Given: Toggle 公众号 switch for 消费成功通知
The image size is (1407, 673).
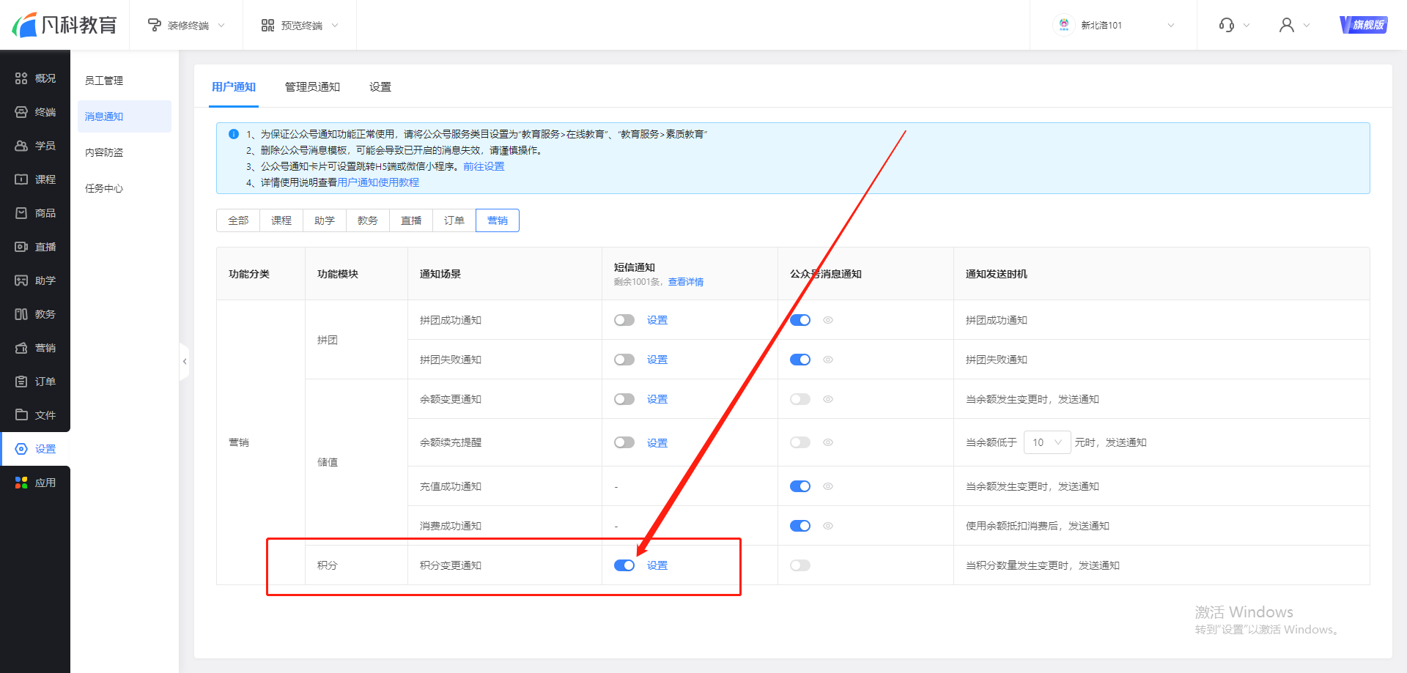Looking at the screenshot, I should click(x=800, y=526).
